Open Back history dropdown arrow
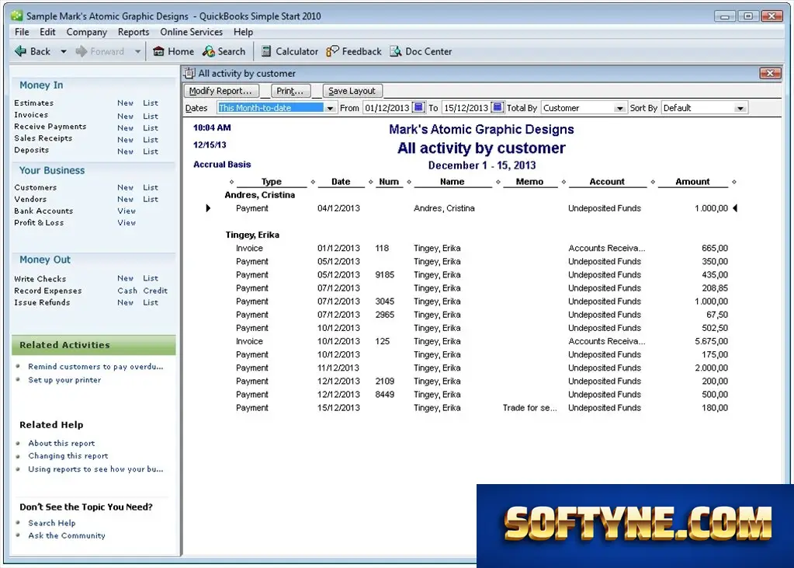The width and height of the screenshot is (794, 568). click(x=64, y=51)
